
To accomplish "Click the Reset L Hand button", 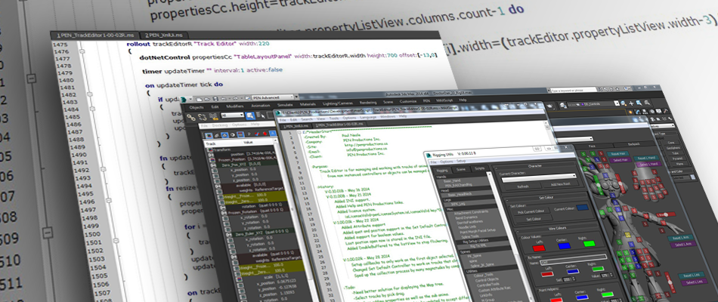I will click(x=646, y=158).
